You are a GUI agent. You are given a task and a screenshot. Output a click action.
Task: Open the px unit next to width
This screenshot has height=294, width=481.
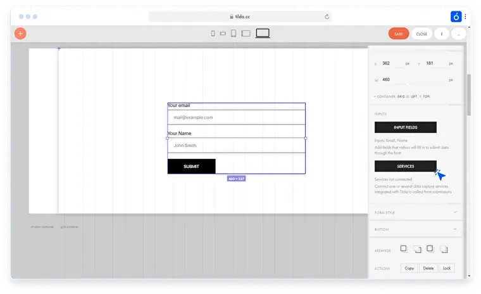(x=451, y=80)
